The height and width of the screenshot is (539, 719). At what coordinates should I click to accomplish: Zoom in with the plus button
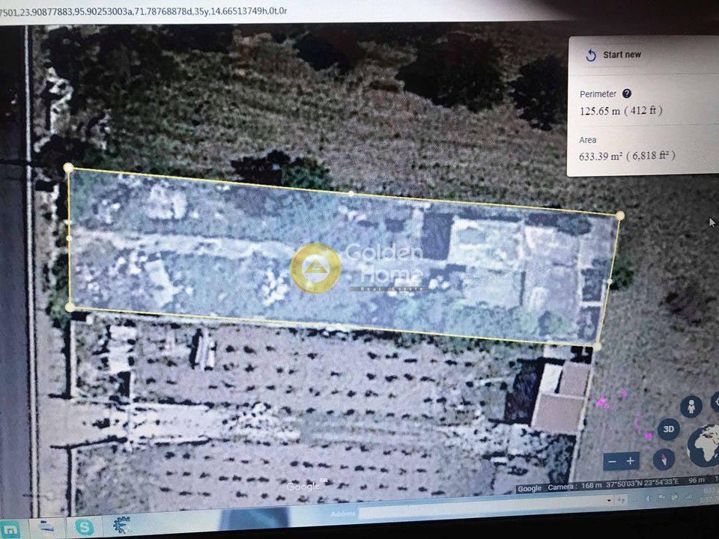pyautogui.click(x=631, y=461)
